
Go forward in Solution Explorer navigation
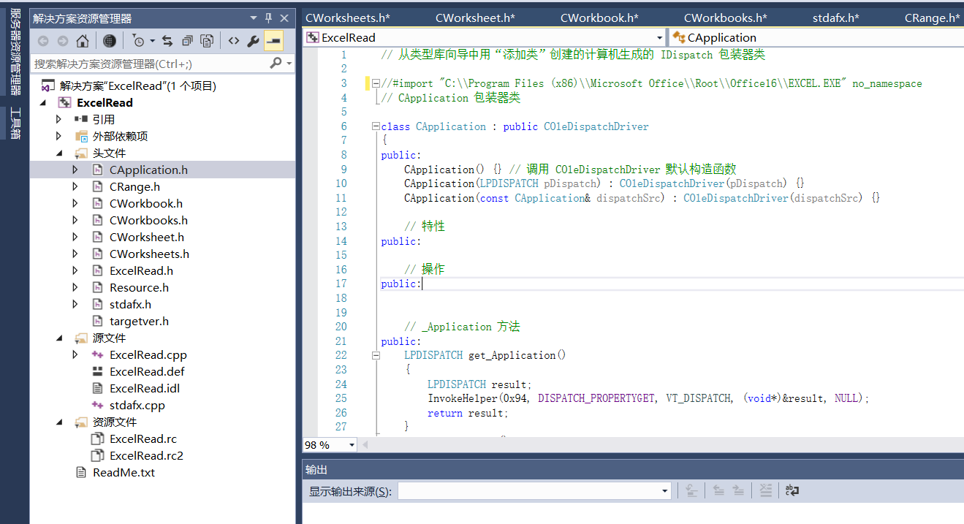click(x=63, y=41)
